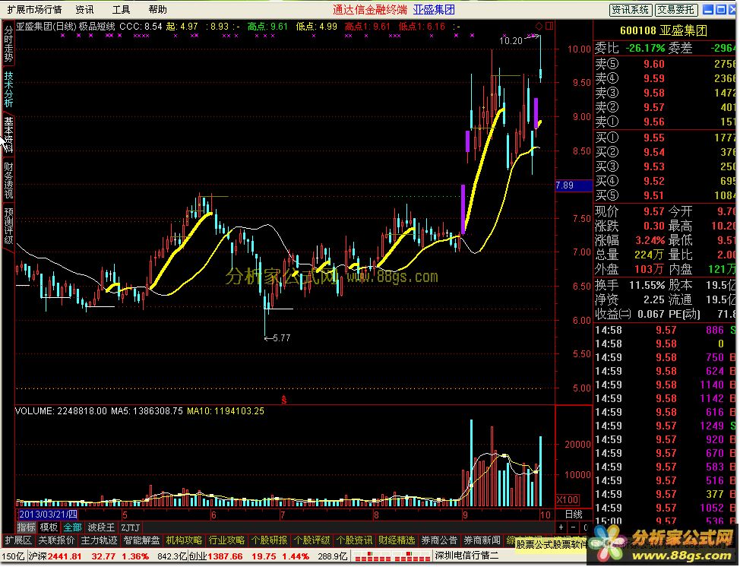Click the minus zoom button beside 日线

[573, 527]
